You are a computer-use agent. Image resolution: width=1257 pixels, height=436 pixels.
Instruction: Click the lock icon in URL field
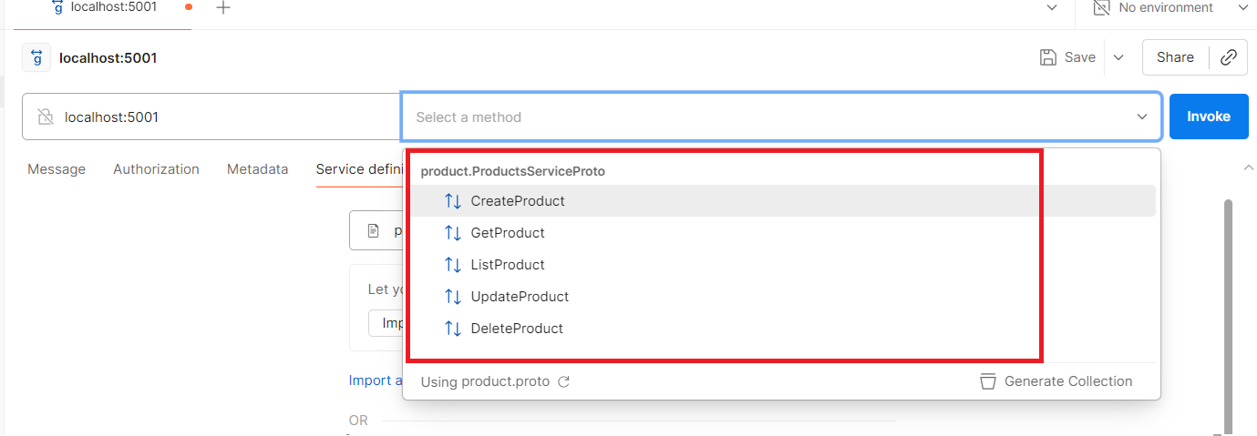pyautogui.click(x=45, y=117)
